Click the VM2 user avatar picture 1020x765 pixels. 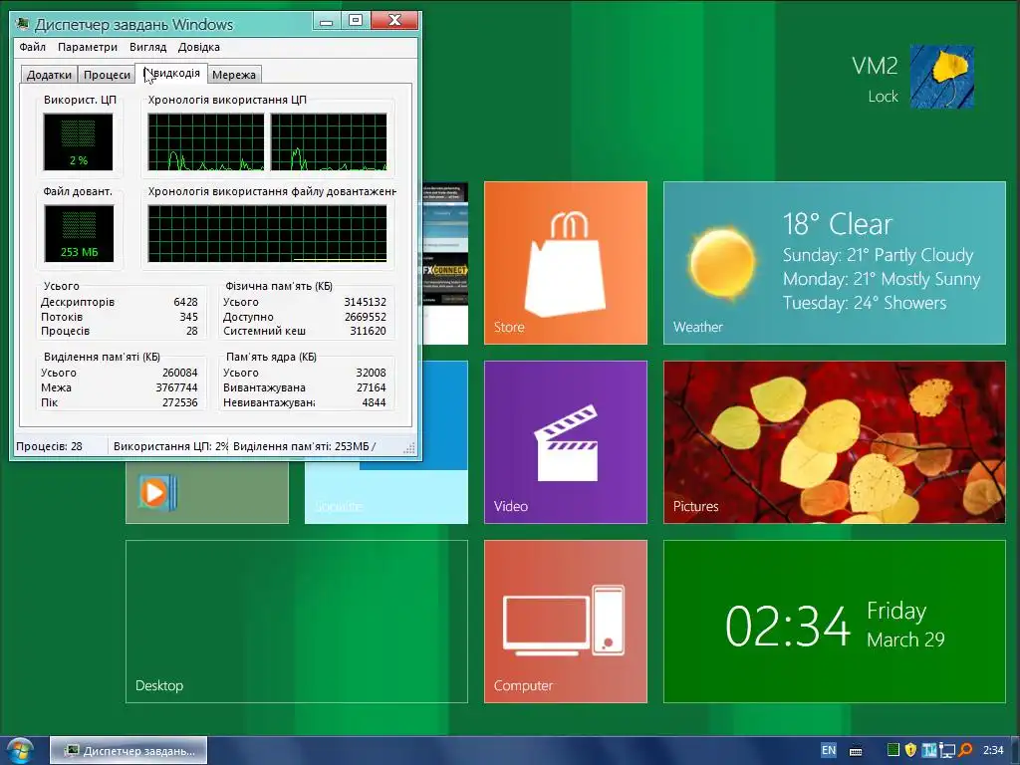[941, 77]
